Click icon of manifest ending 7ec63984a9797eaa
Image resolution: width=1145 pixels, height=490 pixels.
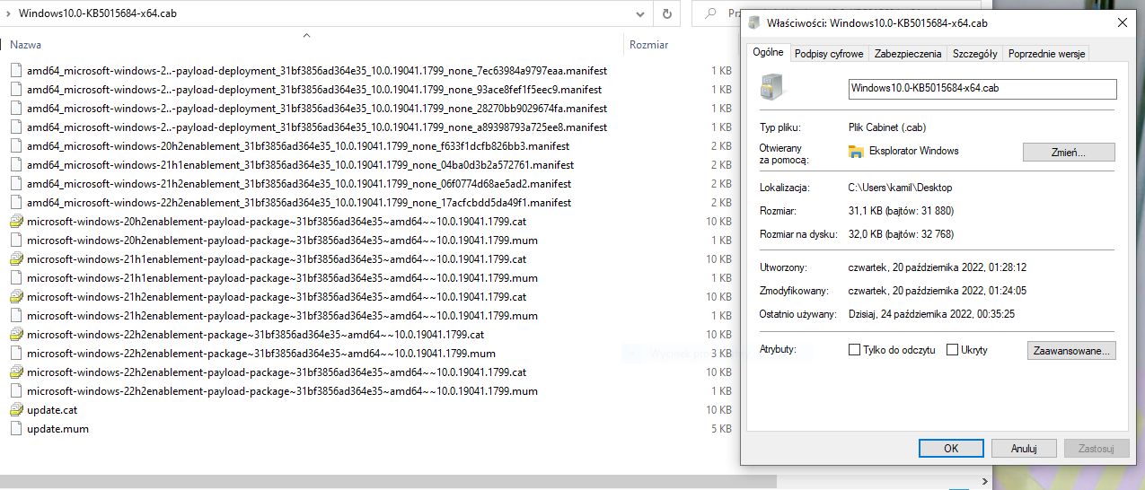[15, 71]
